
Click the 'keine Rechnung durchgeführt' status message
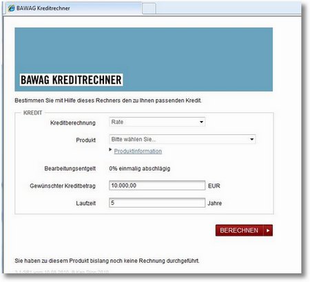[x=107, y=261]
